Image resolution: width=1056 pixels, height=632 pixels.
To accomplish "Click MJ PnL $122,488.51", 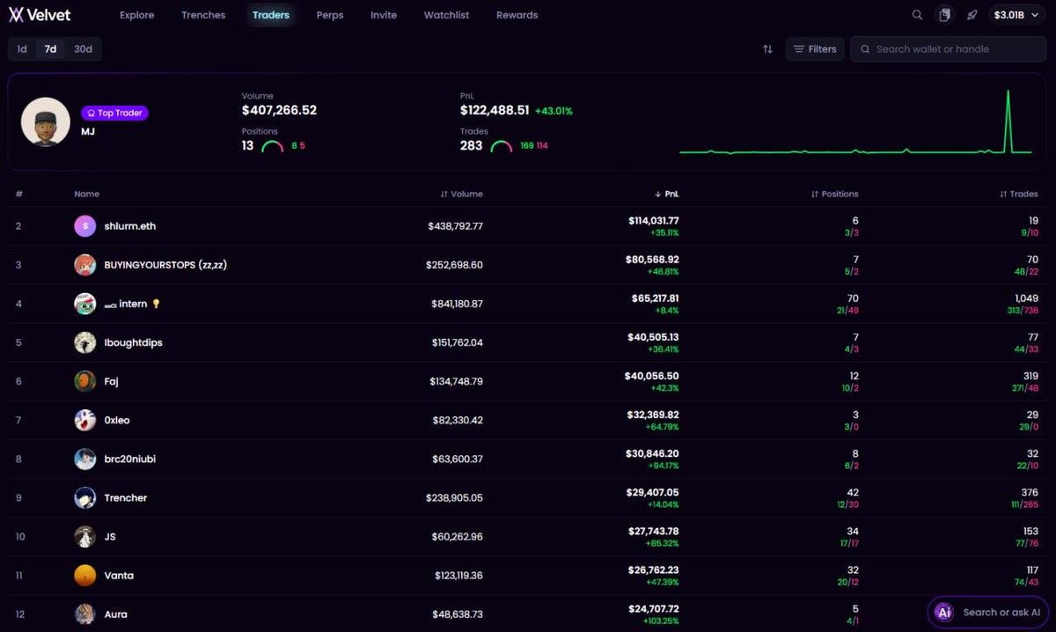I will point(495,110).
